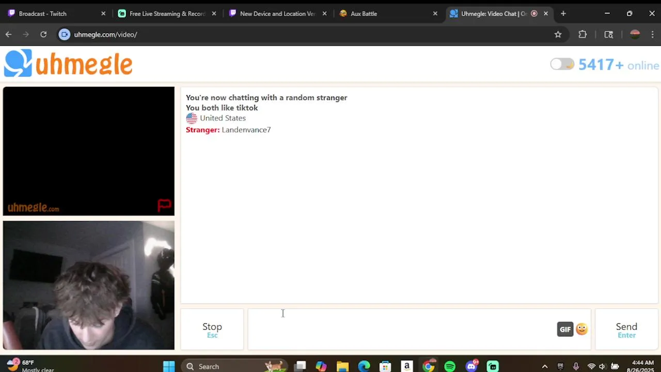Click the microphone tray icon
This screenshot has width=661, height=372.
coord(576,366)
